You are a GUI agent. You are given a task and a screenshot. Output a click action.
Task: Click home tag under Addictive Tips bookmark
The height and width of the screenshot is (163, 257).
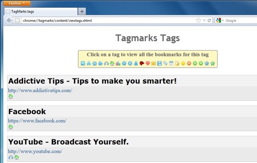coord(11,97)
